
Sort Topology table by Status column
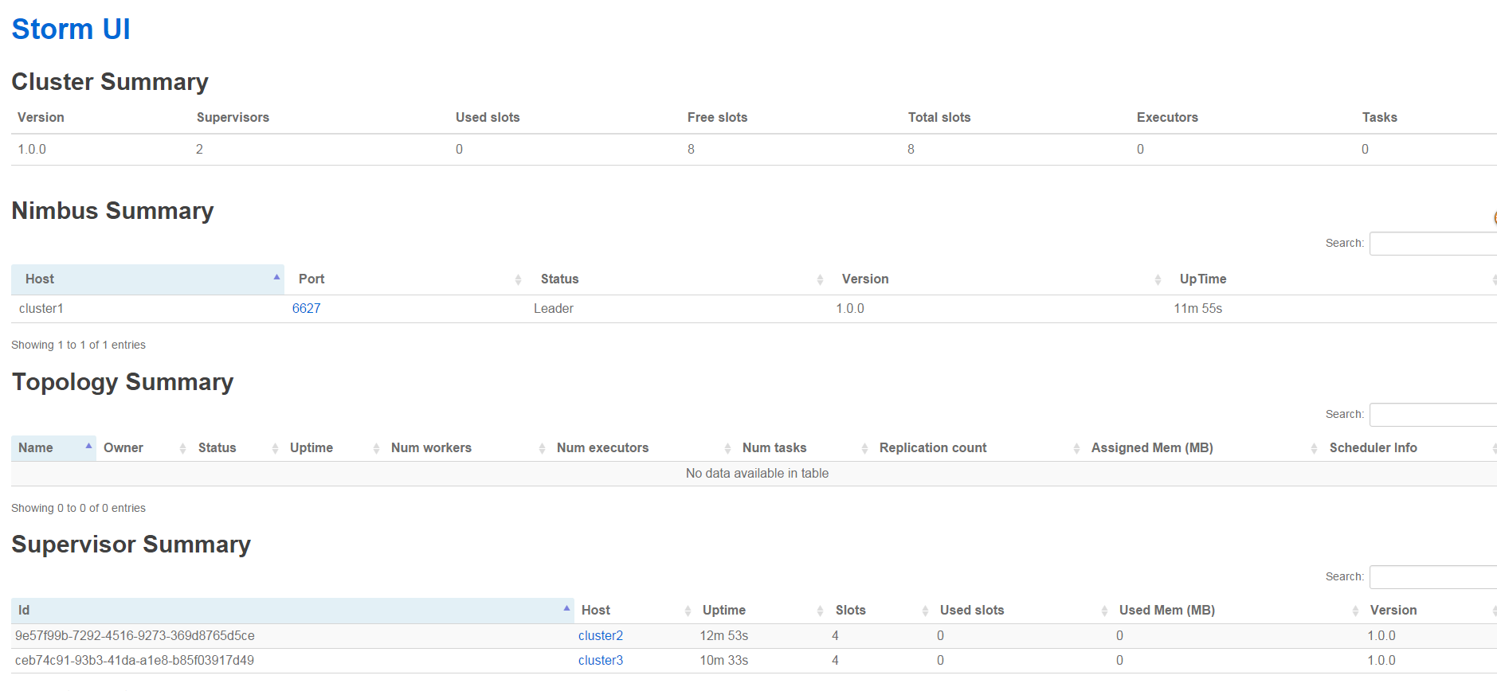[x=237, y=448]
